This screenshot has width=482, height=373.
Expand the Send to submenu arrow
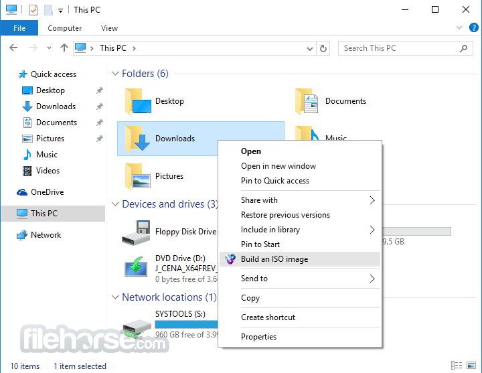[x=372, y=279]
